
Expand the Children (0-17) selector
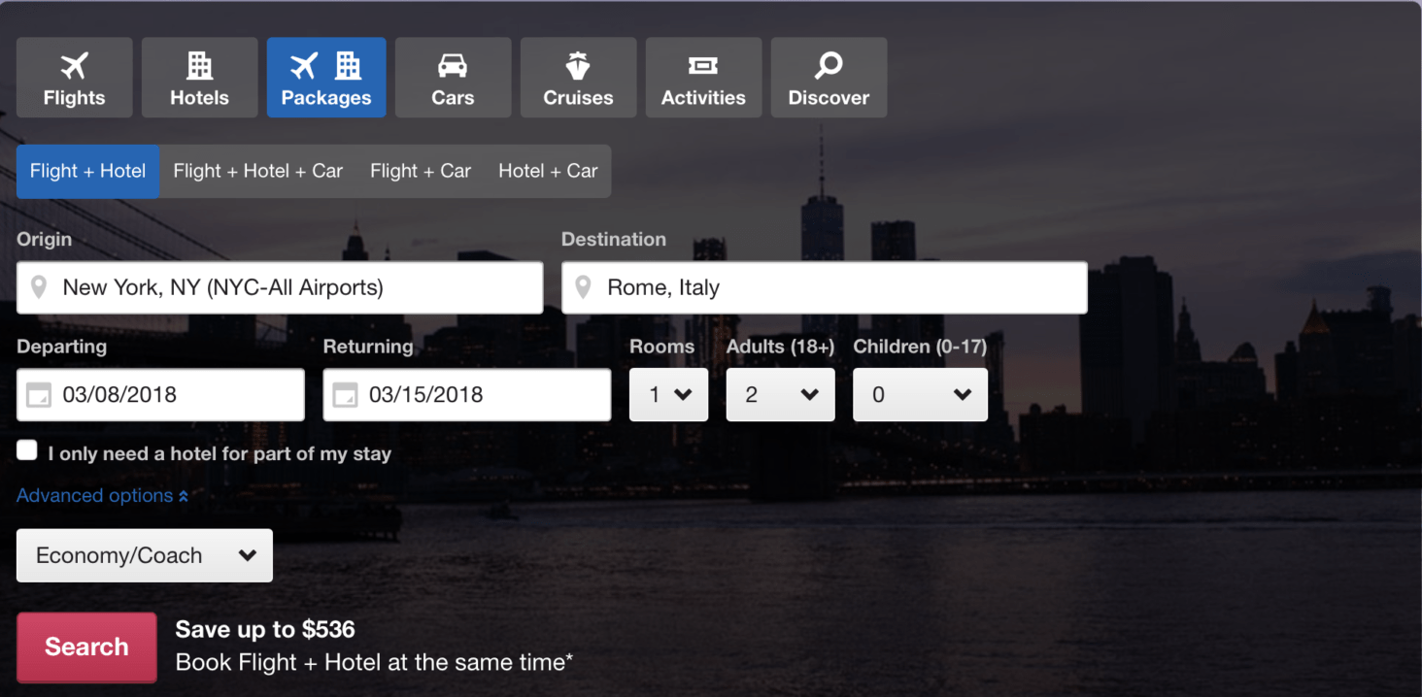tap(920, 395)
